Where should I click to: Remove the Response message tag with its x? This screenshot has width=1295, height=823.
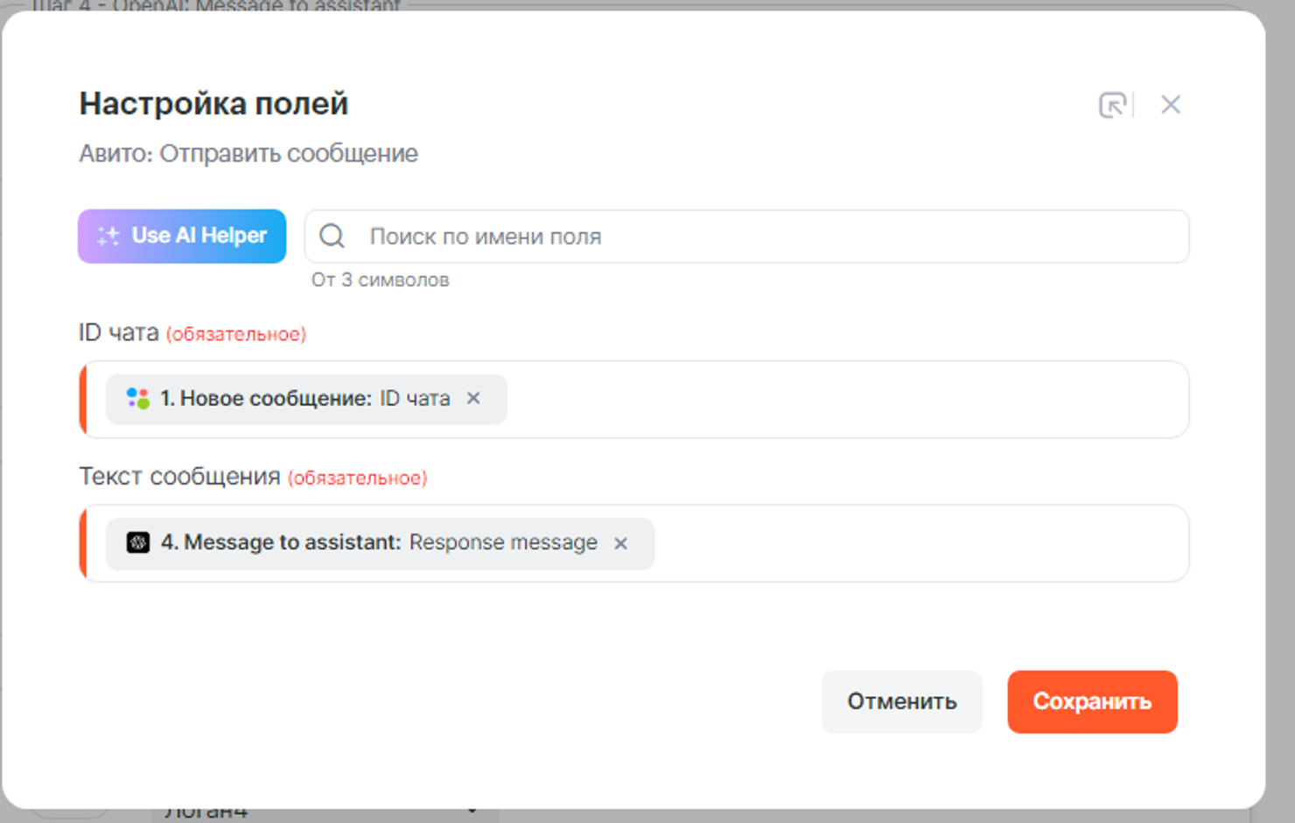tap(620, 543)
